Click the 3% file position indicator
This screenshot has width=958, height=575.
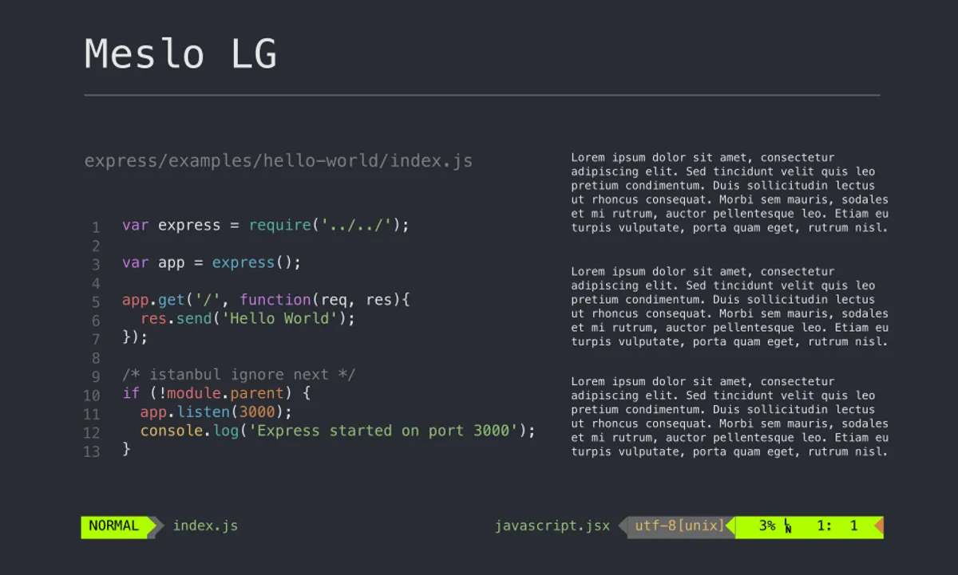[767, 526]
